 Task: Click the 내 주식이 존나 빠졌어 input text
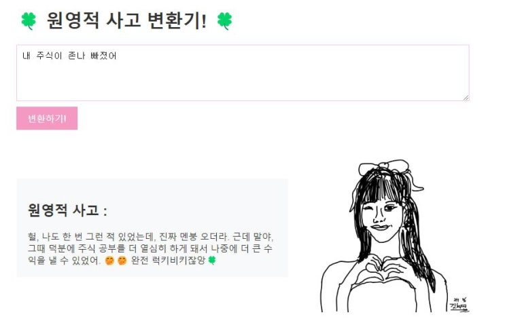click(x=69, y=56)
